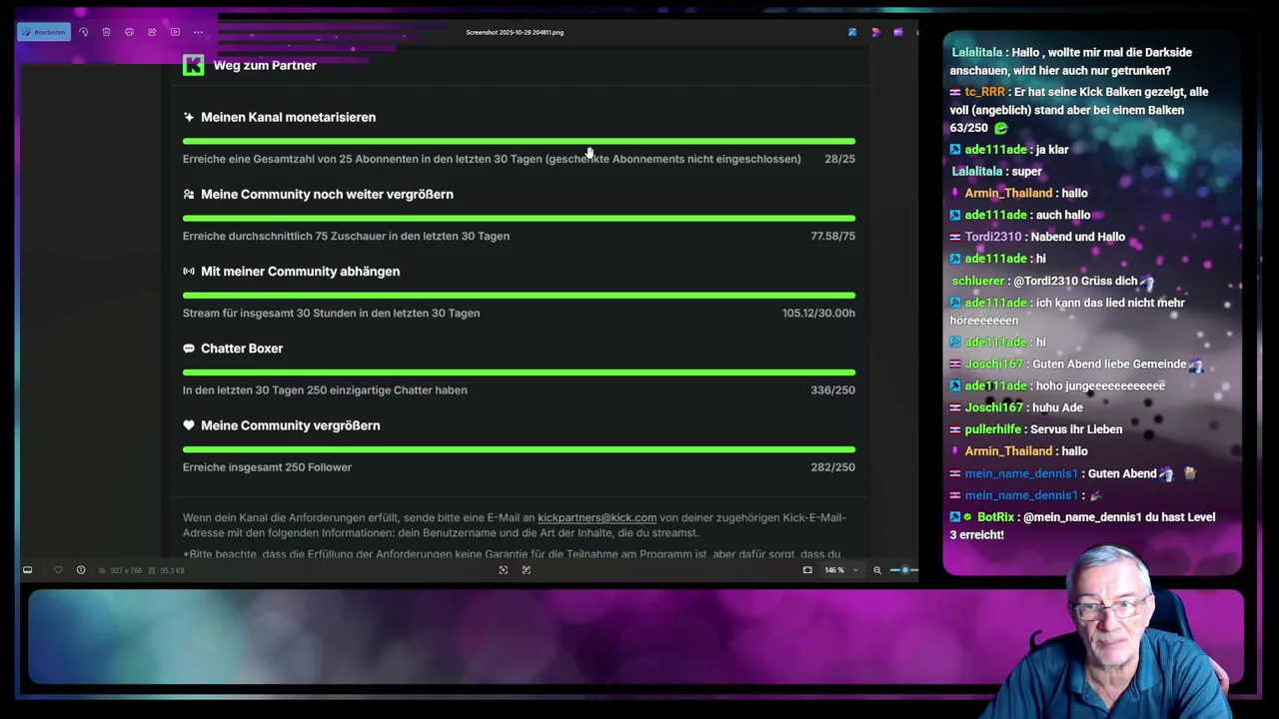Screen dimensions: 1279x719
Task: Click the 282/250 follower value
Action: tap(832, 467)
